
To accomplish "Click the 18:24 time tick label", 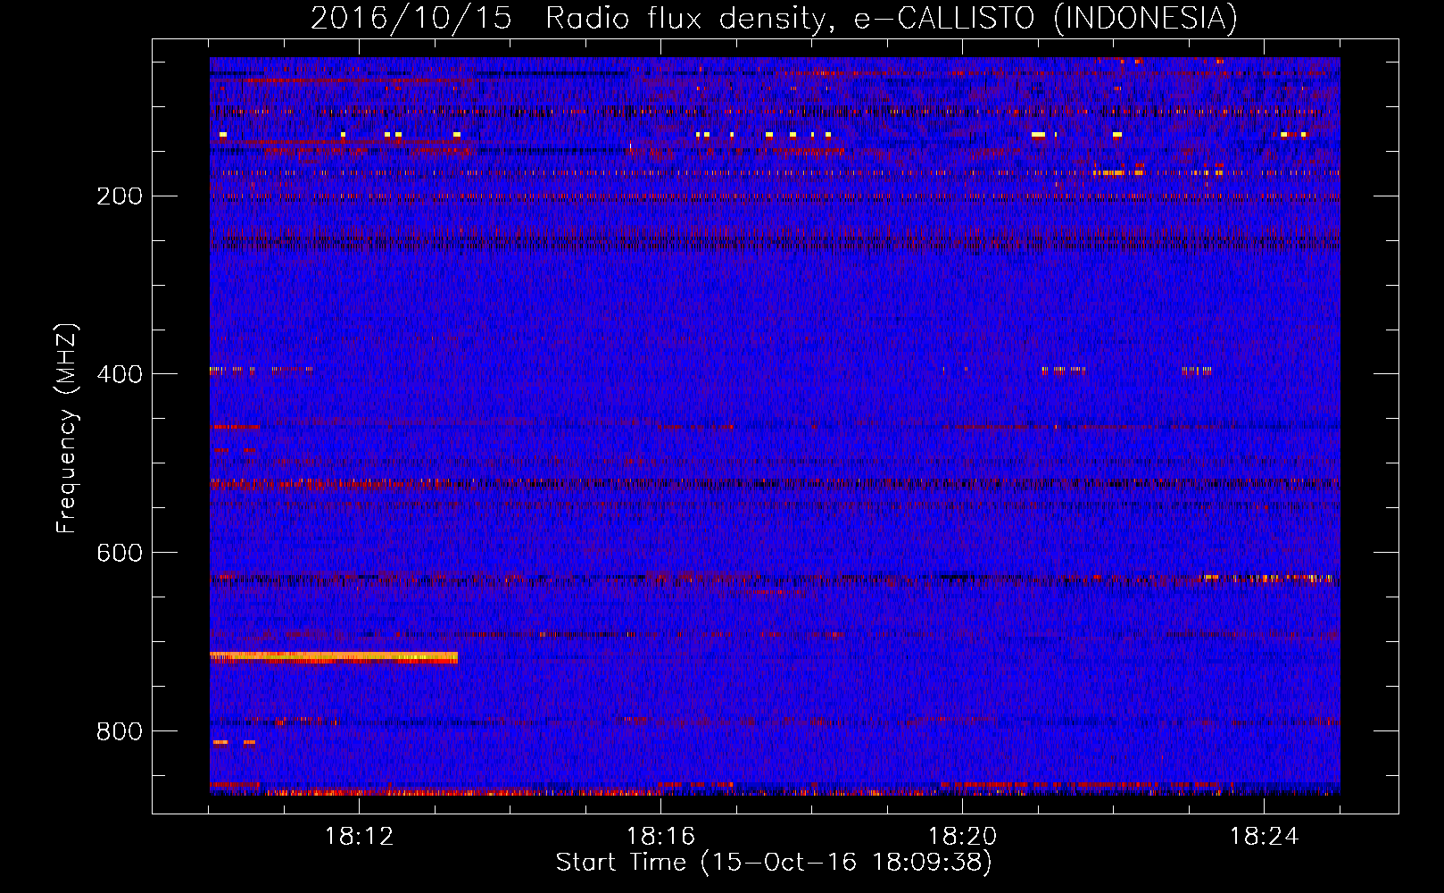I will [x=1264, y=837].
